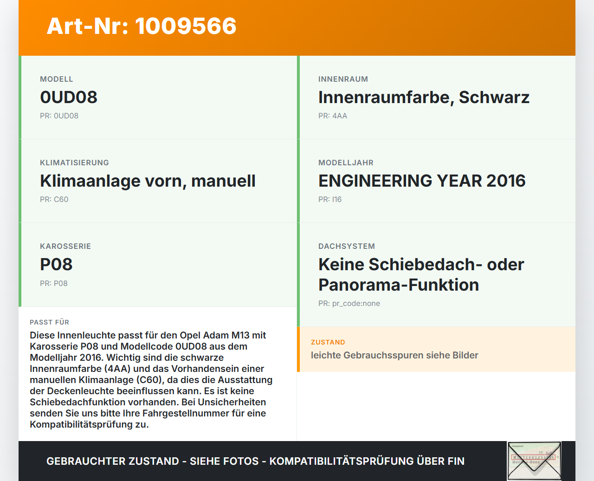Click the PR code P08 label
The width and height of the screenshot is (594, 481).
(x=54, y=283)
